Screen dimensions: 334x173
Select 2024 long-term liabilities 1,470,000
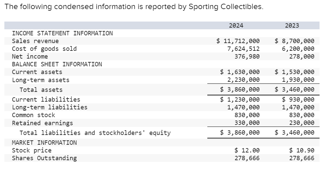244,107
